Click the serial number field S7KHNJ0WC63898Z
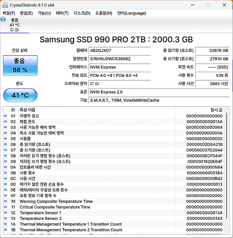The height and width of the screenshot is (238, 233). click(x=120, y=59)
